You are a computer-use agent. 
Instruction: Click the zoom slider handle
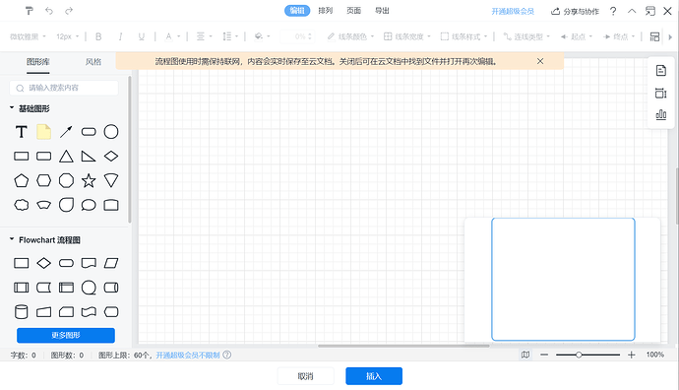[579, 355]
